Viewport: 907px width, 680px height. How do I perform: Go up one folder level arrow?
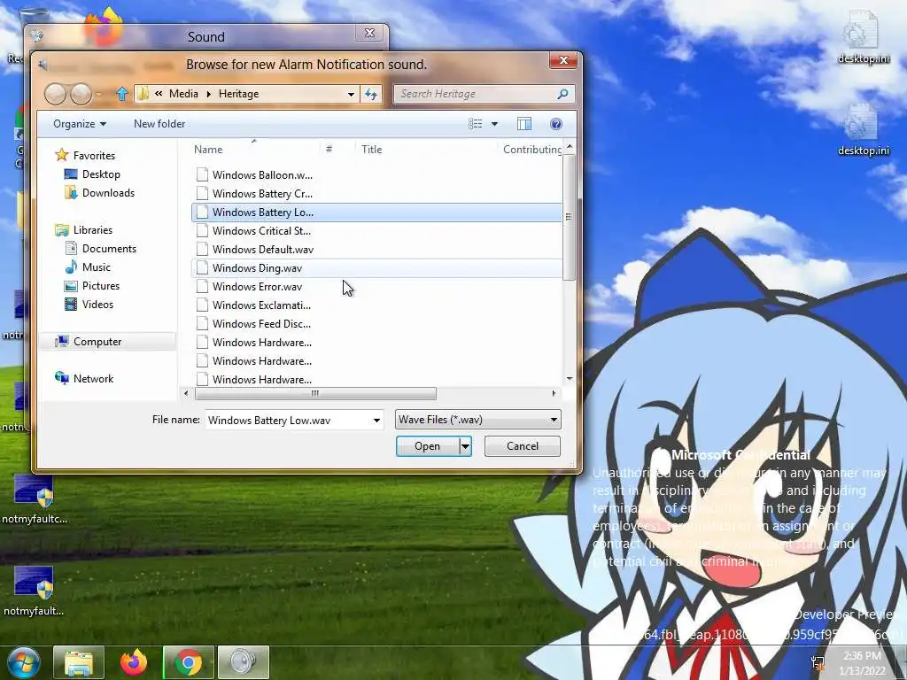click(x=121, y=94)
